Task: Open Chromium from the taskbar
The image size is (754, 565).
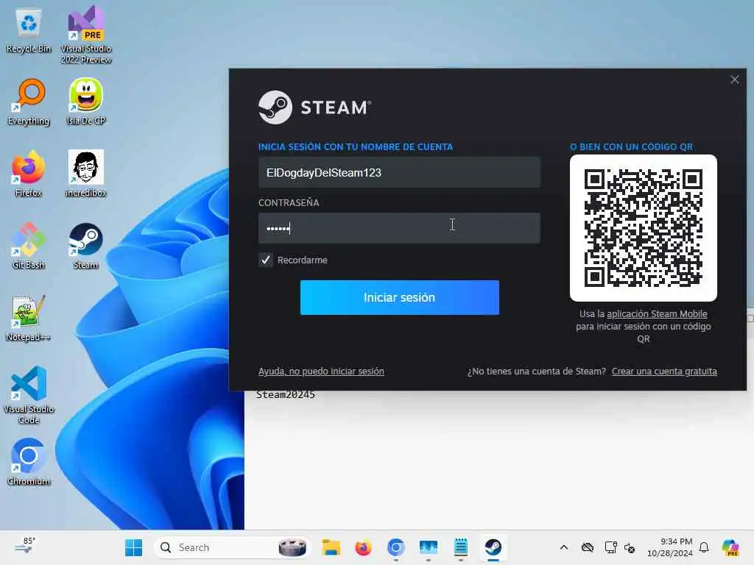Action: click(395, 547)
